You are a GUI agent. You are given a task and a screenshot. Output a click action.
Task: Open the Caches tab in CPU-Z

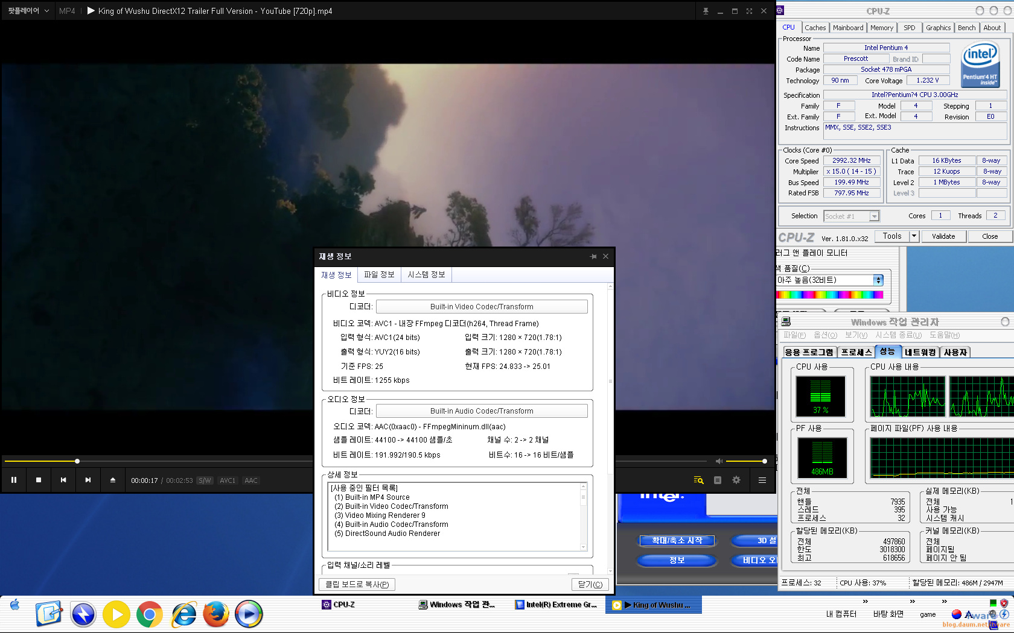coord(815,28)
